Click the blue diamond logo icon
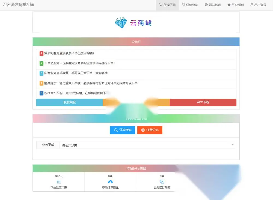 point(121,22)
